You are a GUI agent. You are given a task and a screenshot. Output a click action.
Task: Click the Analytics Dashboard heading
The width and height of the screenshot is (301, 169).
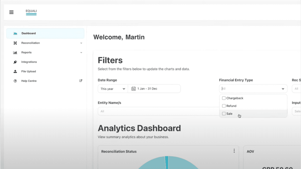click(x=139, y=128)
